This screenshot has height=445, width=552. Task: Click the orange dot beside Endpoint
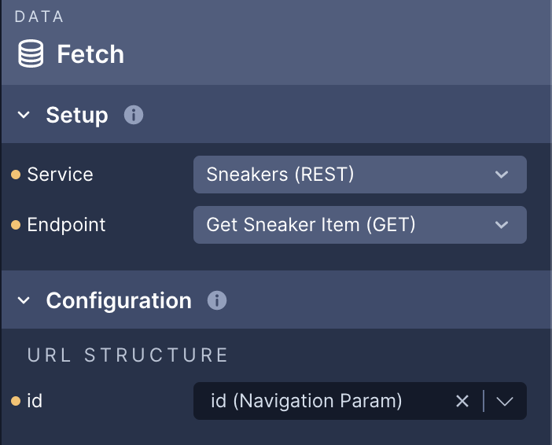pos(16,225)
